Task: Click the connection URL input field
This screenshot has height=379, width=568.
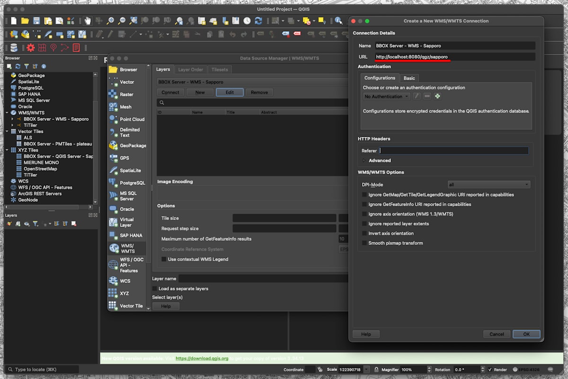Action: (454, 57)
